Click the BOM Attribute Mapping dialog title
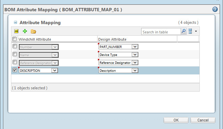223x129 pixels. coord(63,10)
